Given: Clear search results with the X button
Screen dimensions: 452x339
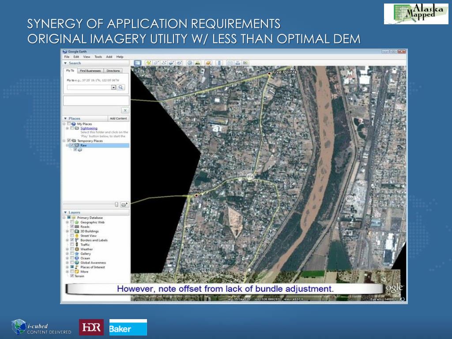Looking at the screenshot, I should pos(125,110).
